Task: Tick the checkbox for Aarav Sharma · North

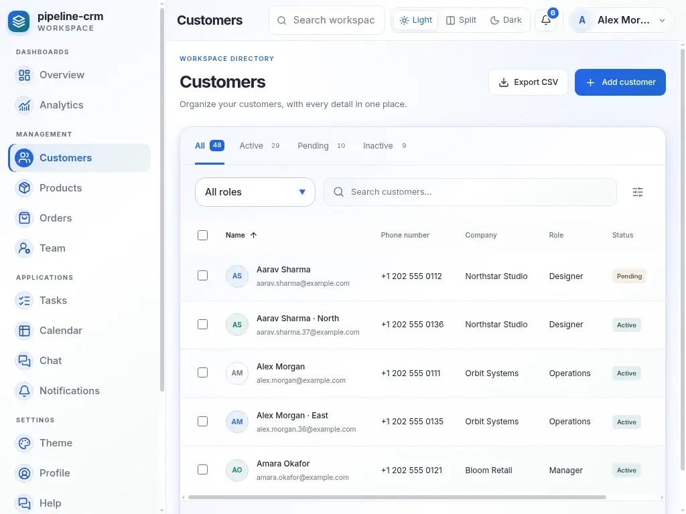Action: [202, 325]
